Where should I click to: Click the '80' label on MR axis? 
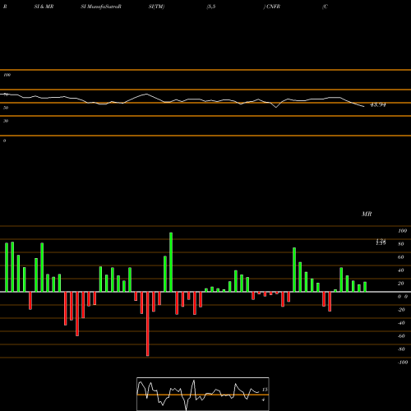(x=401, y=244)
